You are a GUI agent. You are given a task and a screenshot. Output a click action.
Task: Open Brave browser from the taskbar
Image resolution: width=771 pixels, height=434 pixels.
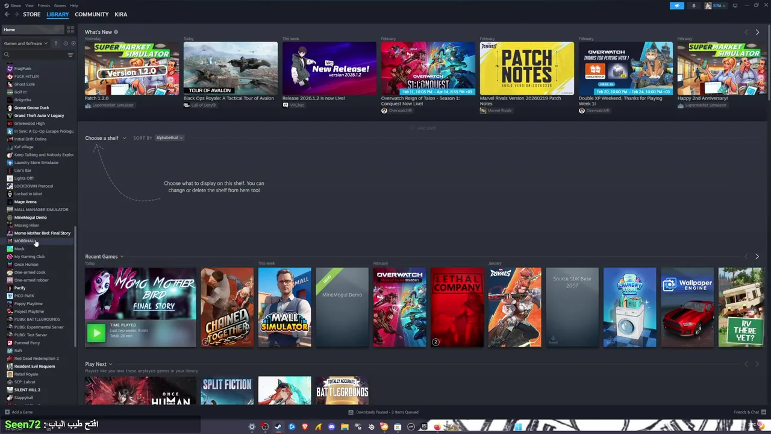coord(305,427)
